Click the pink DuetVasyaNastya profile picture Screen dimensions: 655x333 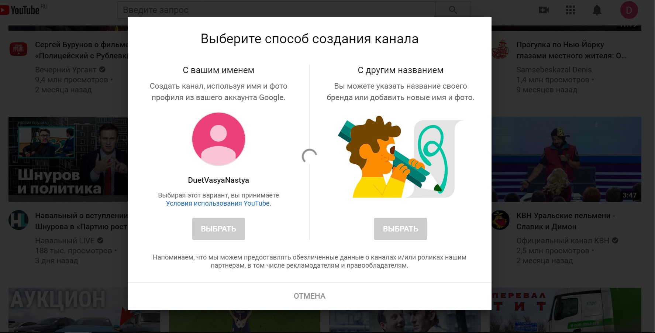point(218,139)
